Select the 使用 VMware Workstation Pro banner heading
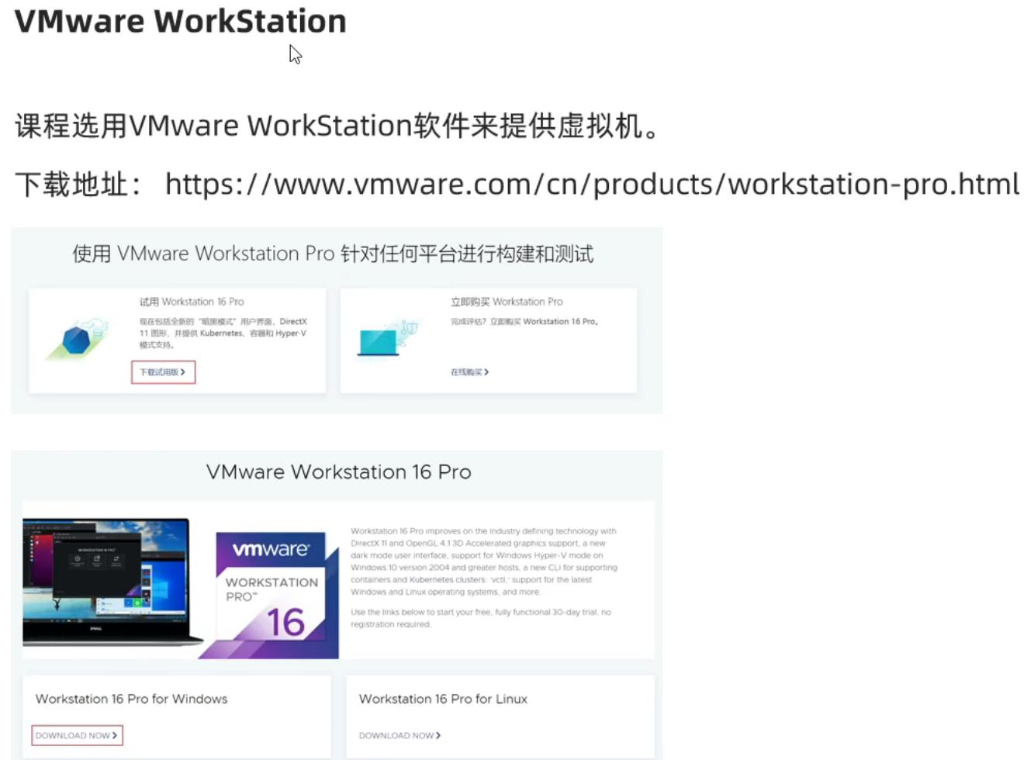This screenshot has width=1027, height=760. coord(333,254)
